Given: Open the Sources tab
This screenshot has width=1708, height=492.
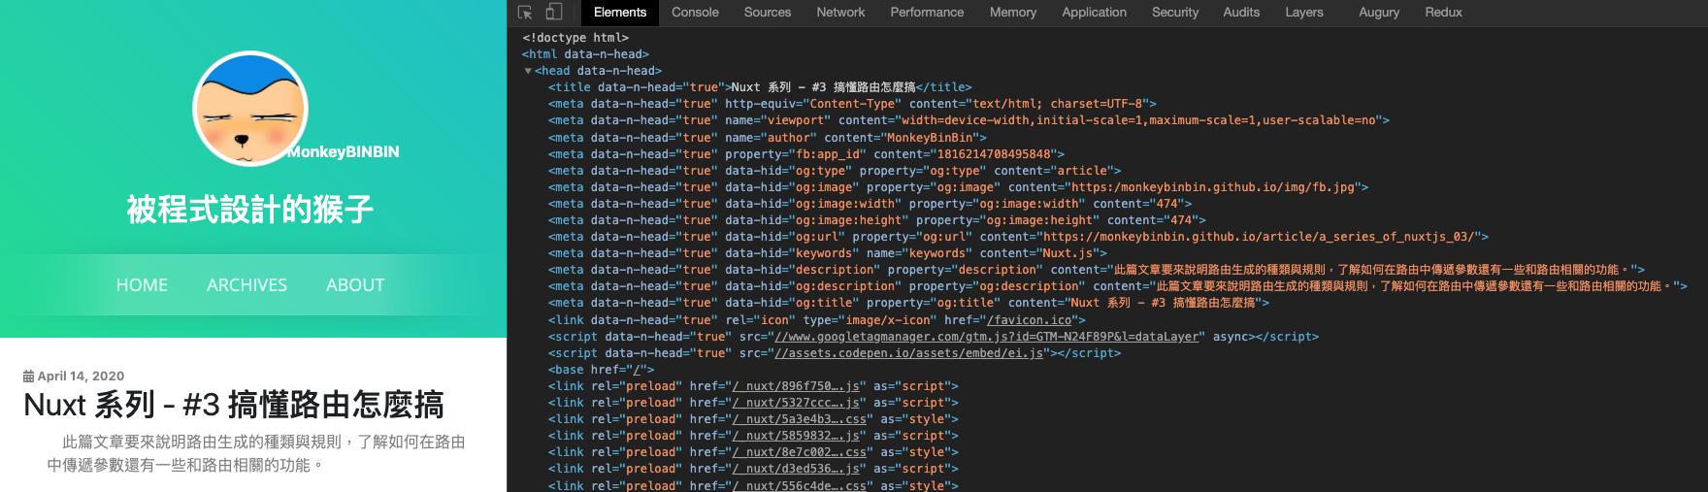Looking at the screenshot, I should pyautogui.click(x=768, y=13).
